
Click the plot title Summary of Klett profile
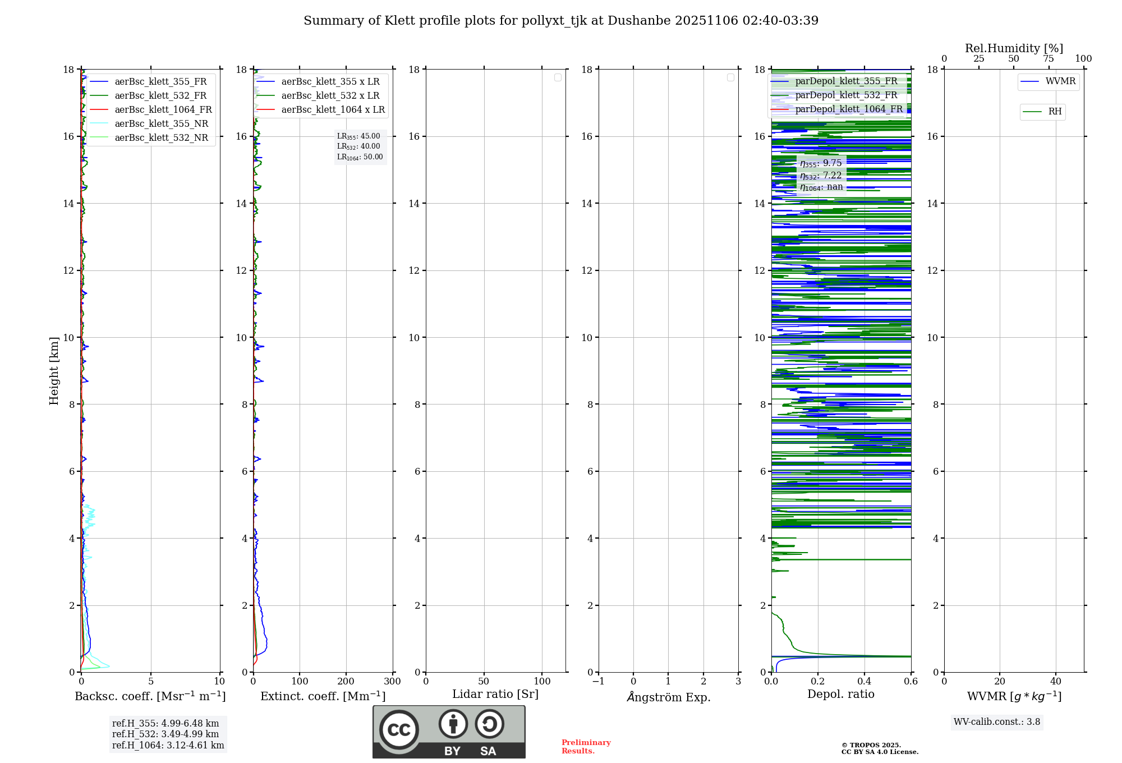click(560, 21)
